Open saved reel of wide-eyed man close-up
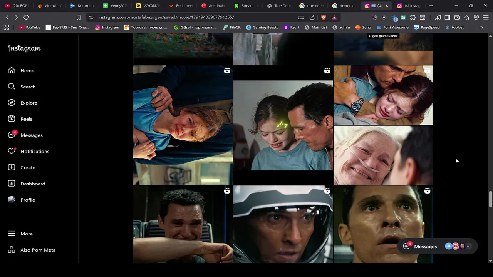 [x=383, y=225]
